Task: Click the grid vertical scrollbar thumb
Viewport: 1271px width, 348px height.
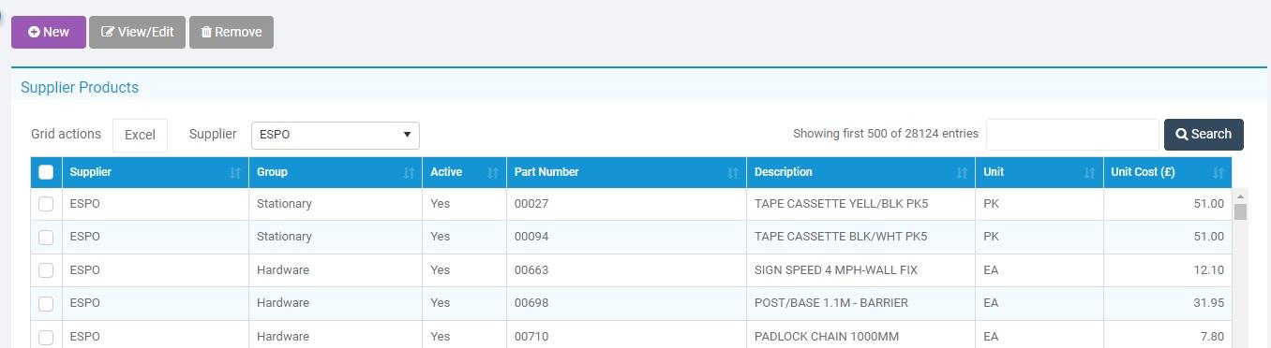Action: coord(1240,211)
